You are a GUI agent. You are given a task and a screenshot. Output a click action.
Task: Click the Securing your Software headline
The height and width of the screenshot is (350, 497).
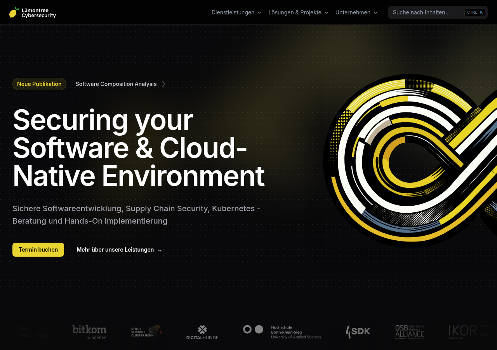click(x=139, y=148)
